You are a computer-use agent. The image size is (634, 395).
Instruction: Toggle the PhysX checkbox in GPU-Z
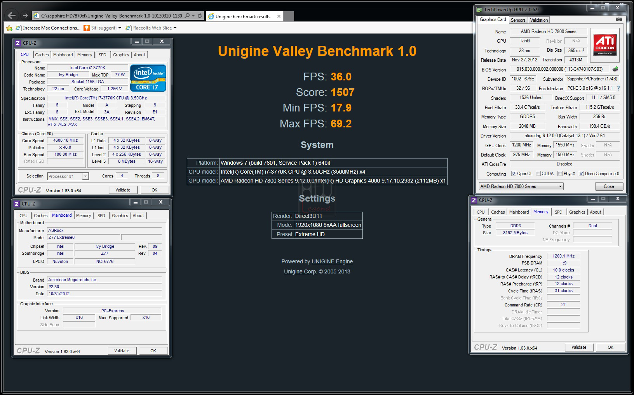click(560, 174)
